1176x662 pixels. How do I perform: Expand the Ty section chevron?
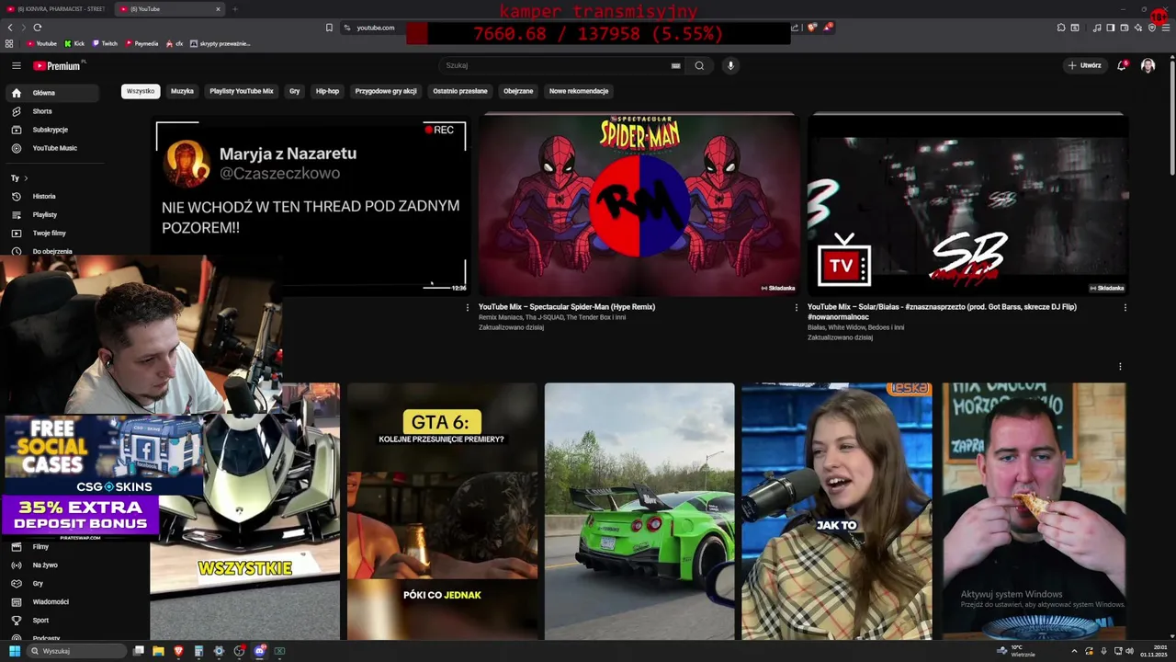[x=26, y=177]
